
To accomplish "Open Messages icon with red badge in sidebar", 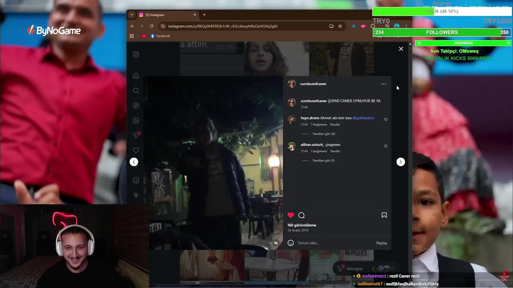I will [136, 135].
